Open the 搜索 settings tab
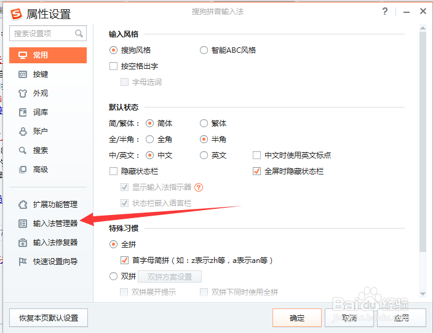The width and height of the screenshot is (433, 333). (x=48, y=151)
